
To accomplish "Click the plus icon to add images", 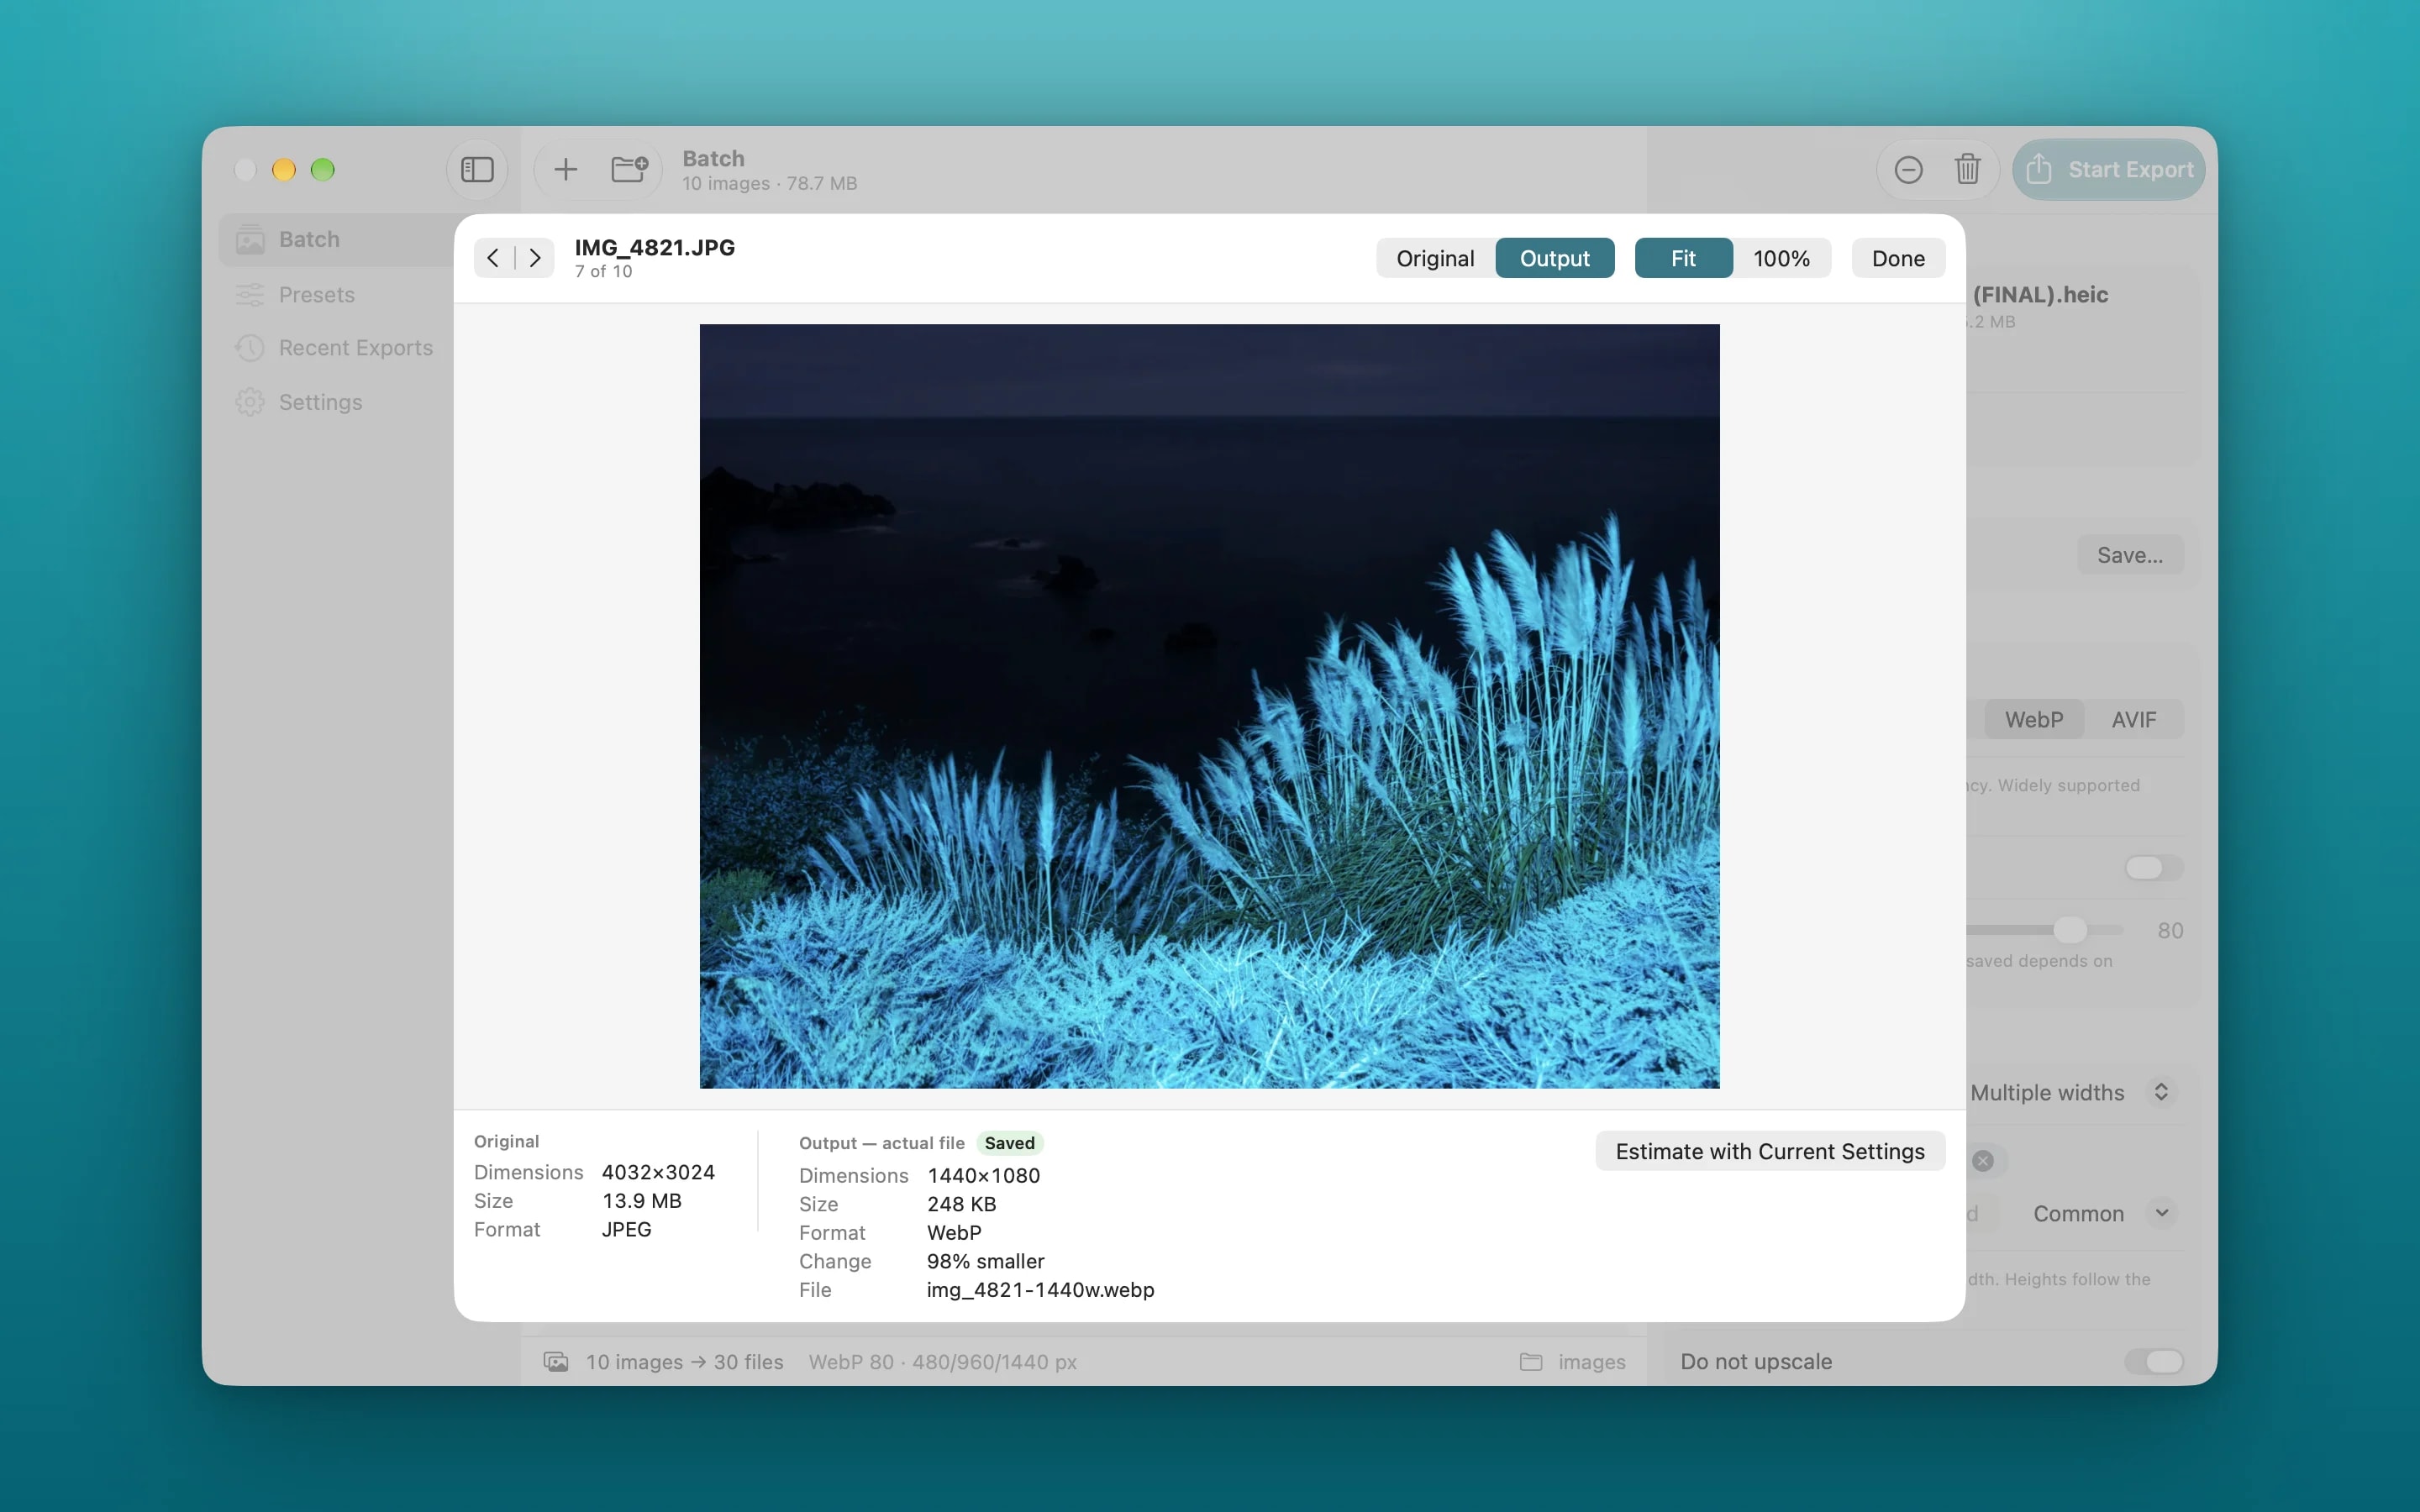I will (x=566, y=170).
